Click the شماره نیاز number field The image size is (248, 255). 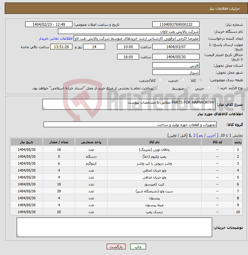176,24
